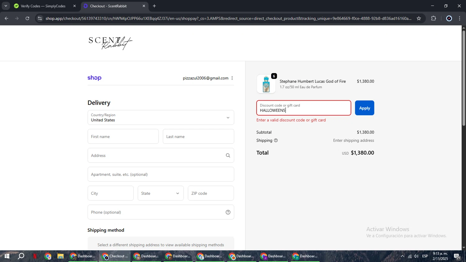Show hidden system tray icons

pos(402,256)
